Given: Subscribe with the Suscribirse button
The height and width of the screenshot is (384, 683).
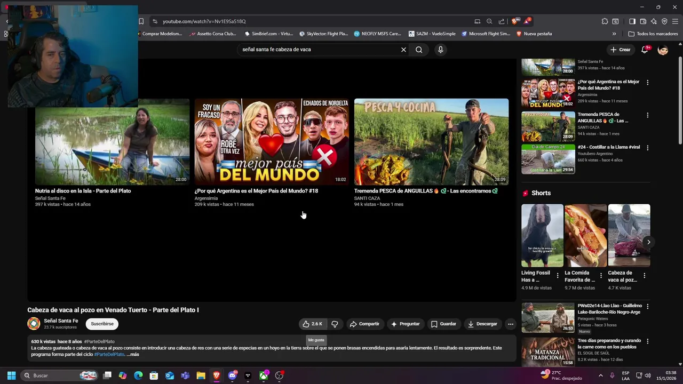Looking at the screenshot, I should (102, 324).
